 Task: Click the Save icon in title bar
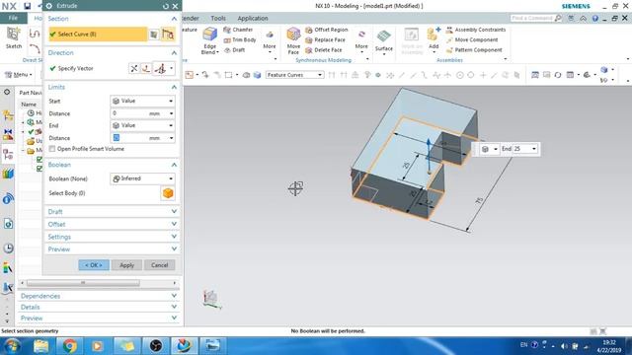click(27, 6)
